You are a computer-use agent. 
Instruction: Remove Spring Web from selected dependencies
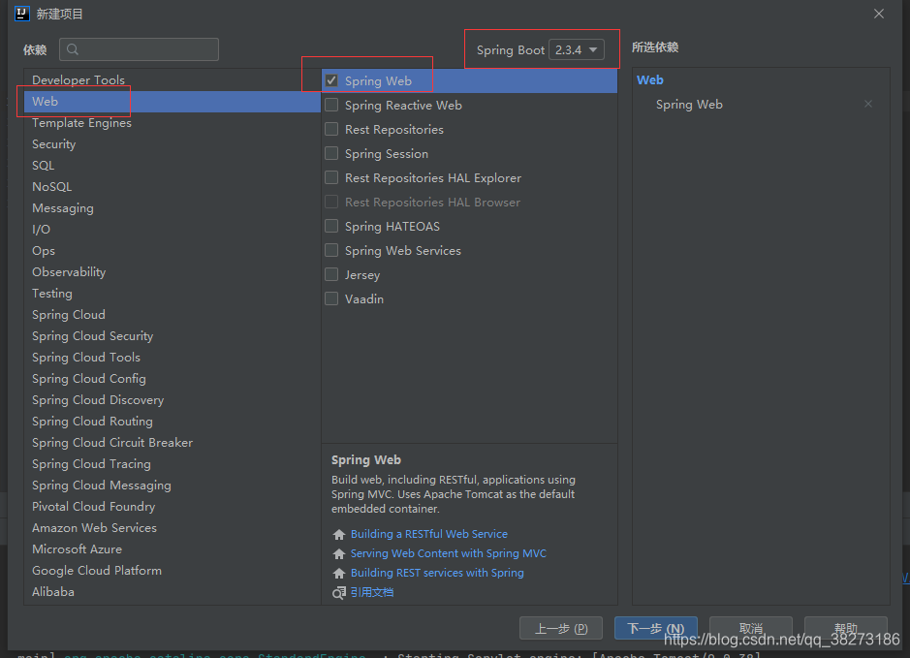[x=868, y=104]
